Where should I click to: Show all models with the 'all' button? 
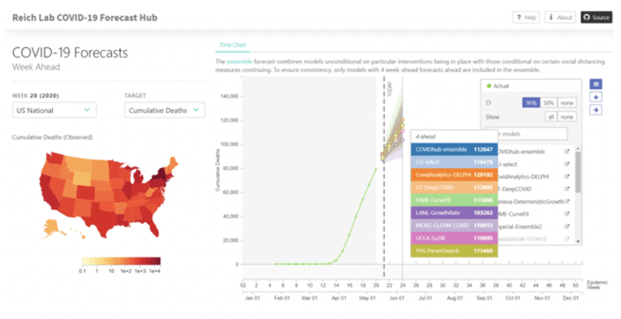point(551,117)
